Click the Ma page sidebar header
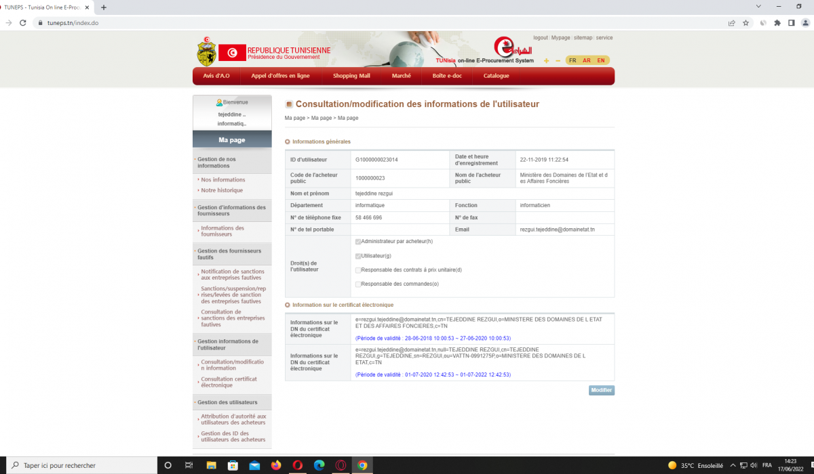The image size is (814, 474). coord(232,140)
